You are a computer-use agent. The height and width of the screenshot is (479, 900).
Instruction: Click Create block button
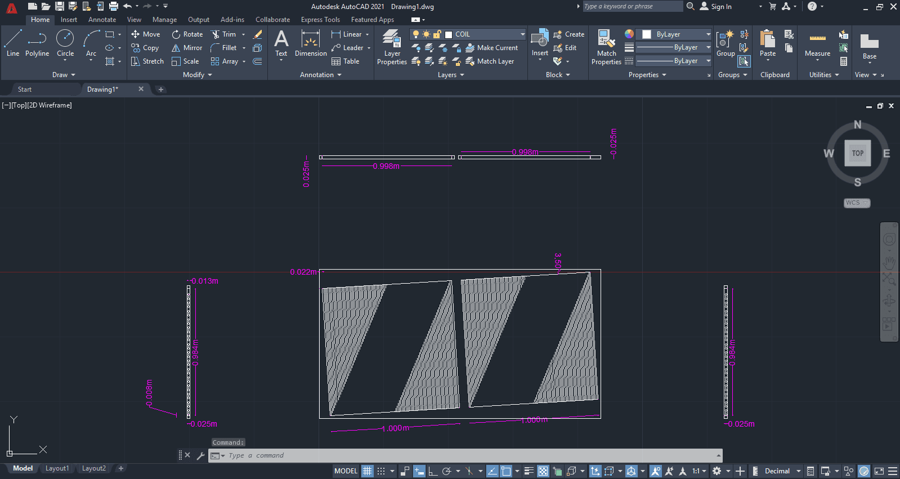pyautogui.click(x=569, y=34)
